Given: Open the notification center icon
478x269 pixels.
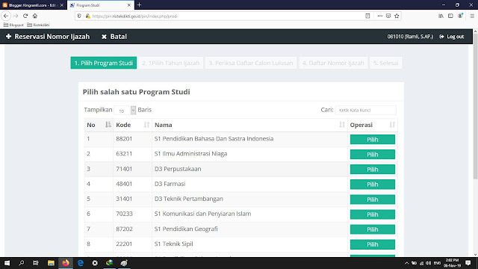Looking at the screenshot, I should point(468,263).
